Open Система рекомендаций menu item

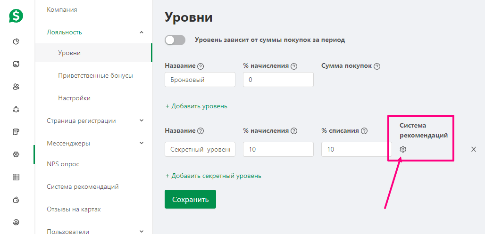83,187
